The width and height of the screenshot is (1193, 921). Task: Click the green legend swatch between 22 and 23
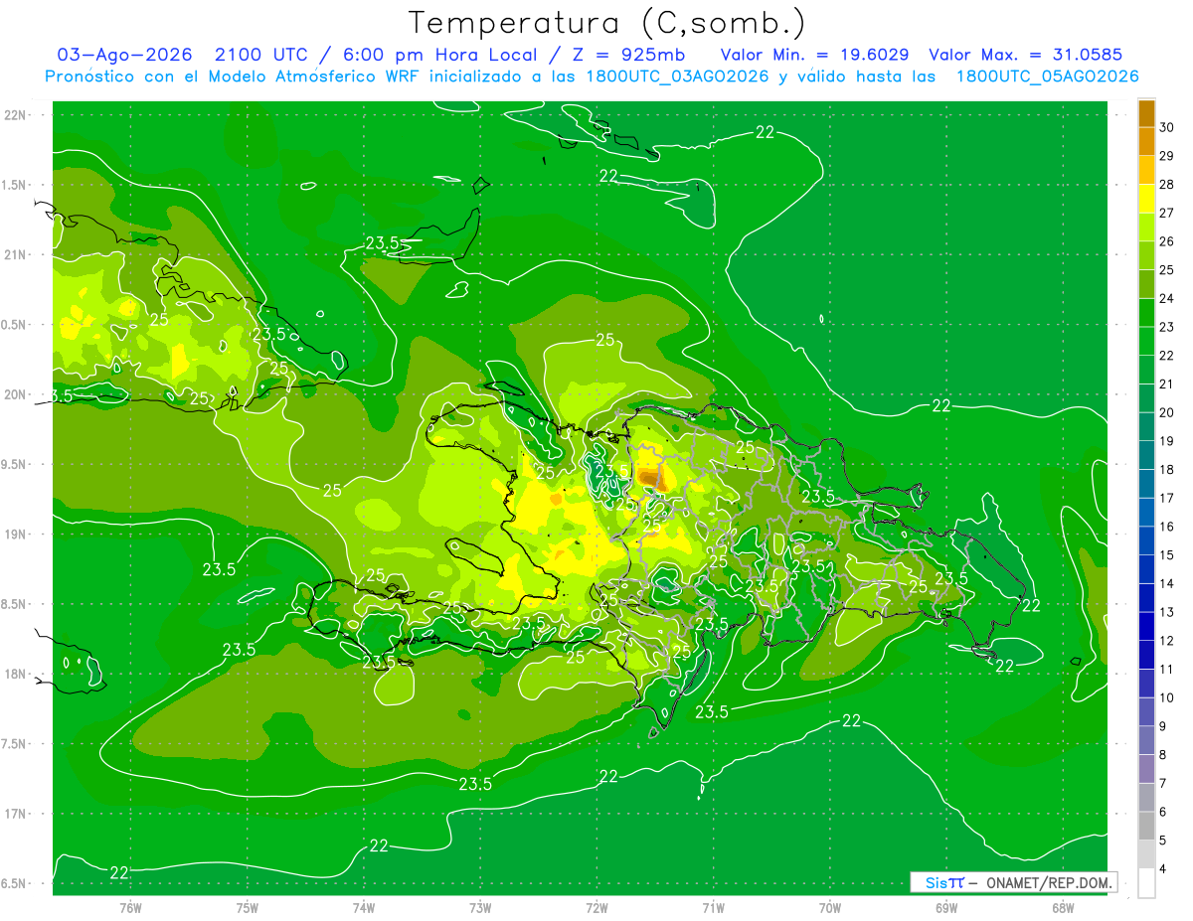click(x=1146, y=341)
